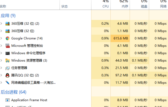
Task: Click the 0.9% CPU cell of Google Chrome
Action: pos(101,38)
